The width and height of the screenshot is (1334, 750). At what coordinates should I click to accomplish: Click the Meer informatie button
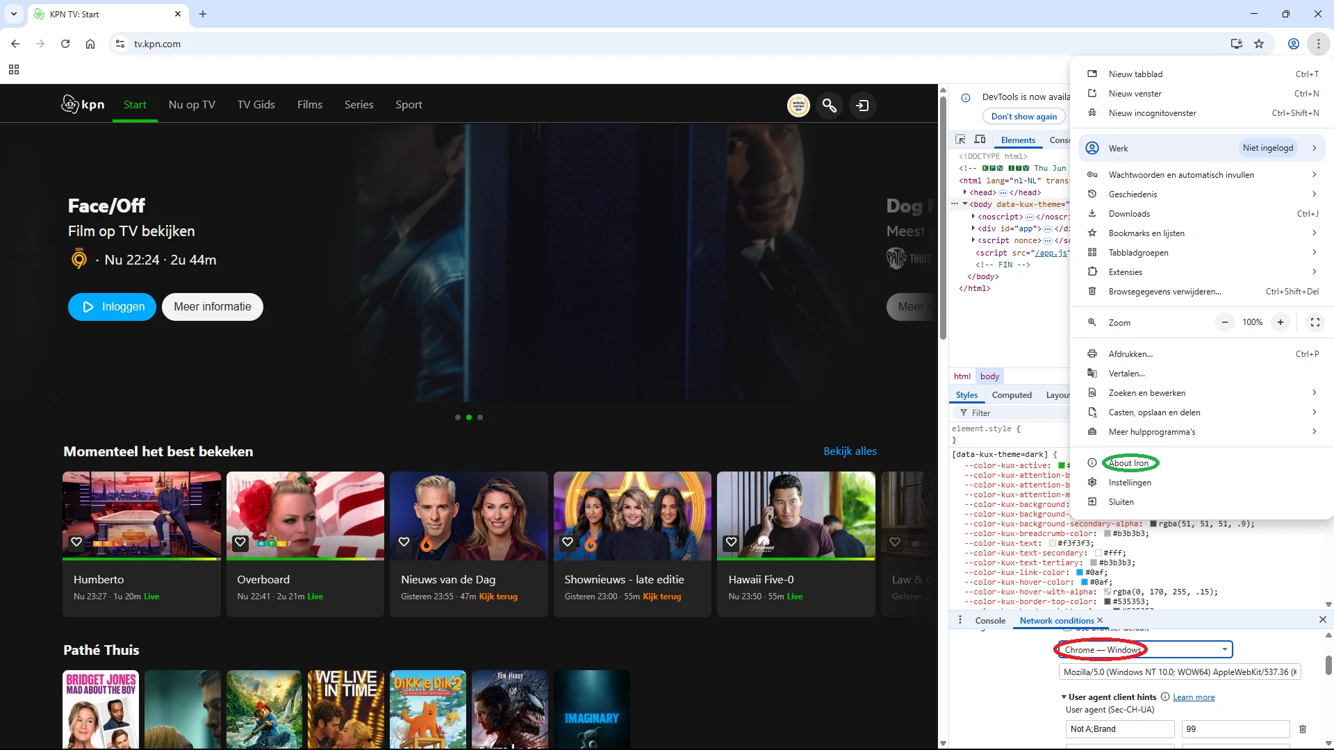pos(212,307)
